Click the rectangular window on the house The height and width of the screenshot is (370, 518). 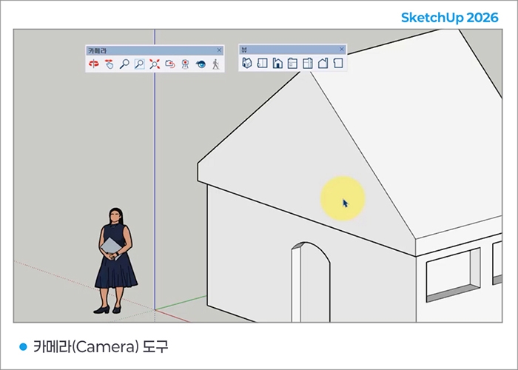pyautogui.click(x=453, y=275)
